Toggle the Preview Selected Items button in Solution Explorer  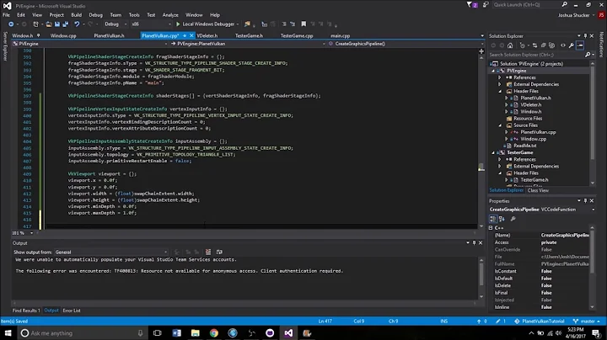tap(580, 45)
